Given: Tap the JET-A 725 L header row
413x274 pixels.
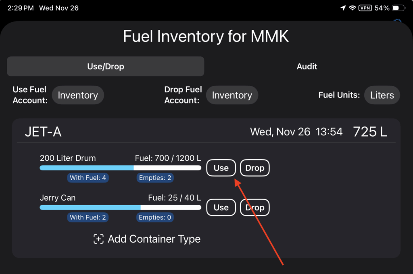Looking at the screenshot, I should (206, 132).
